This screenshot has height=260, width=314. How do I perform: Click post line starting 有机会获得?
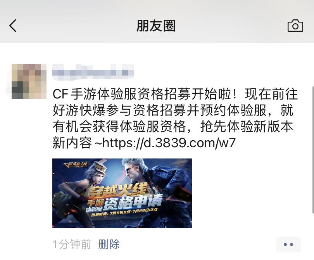[x=173, y=126]
